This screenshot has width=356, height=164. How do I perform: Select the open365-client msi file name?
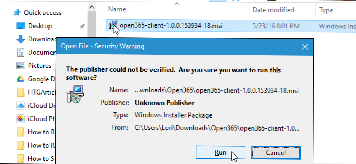pos(171,26)
